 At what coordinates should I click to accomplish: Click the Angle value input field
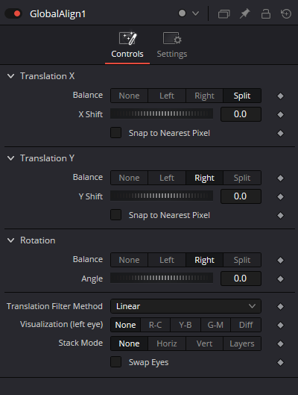point(241,279)
